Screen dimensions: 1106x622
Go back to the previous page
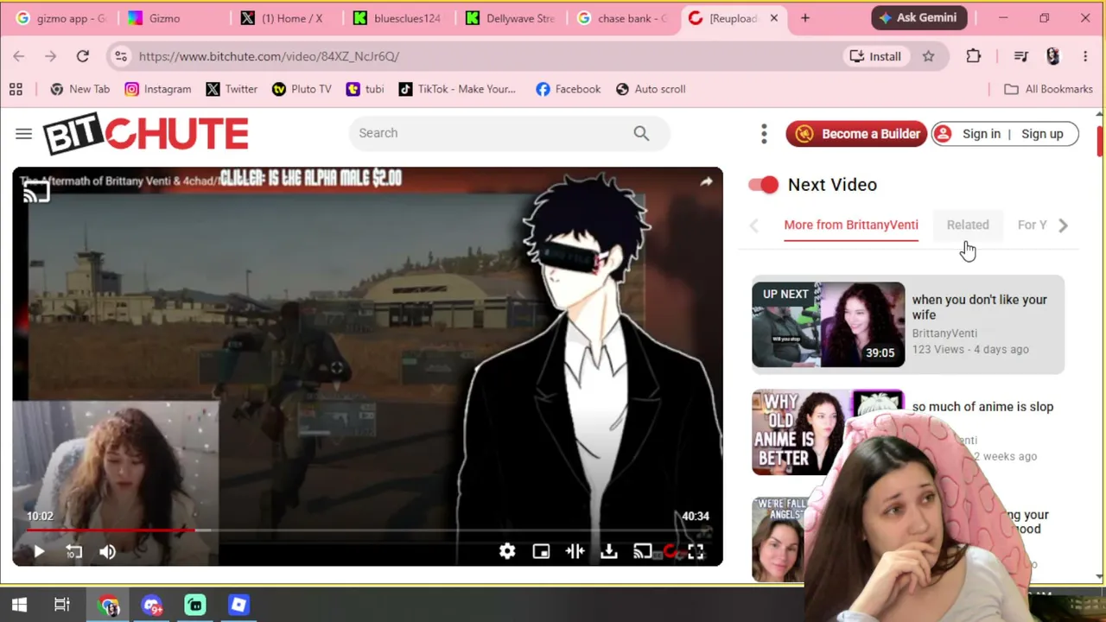click(19, 56)
